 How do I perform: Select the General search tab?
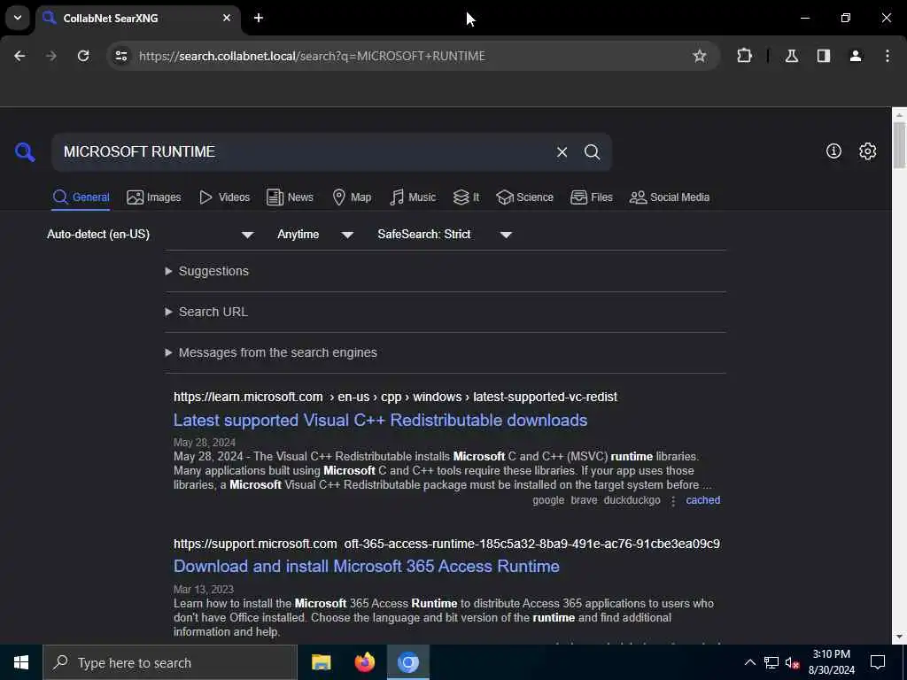point(81,197)
